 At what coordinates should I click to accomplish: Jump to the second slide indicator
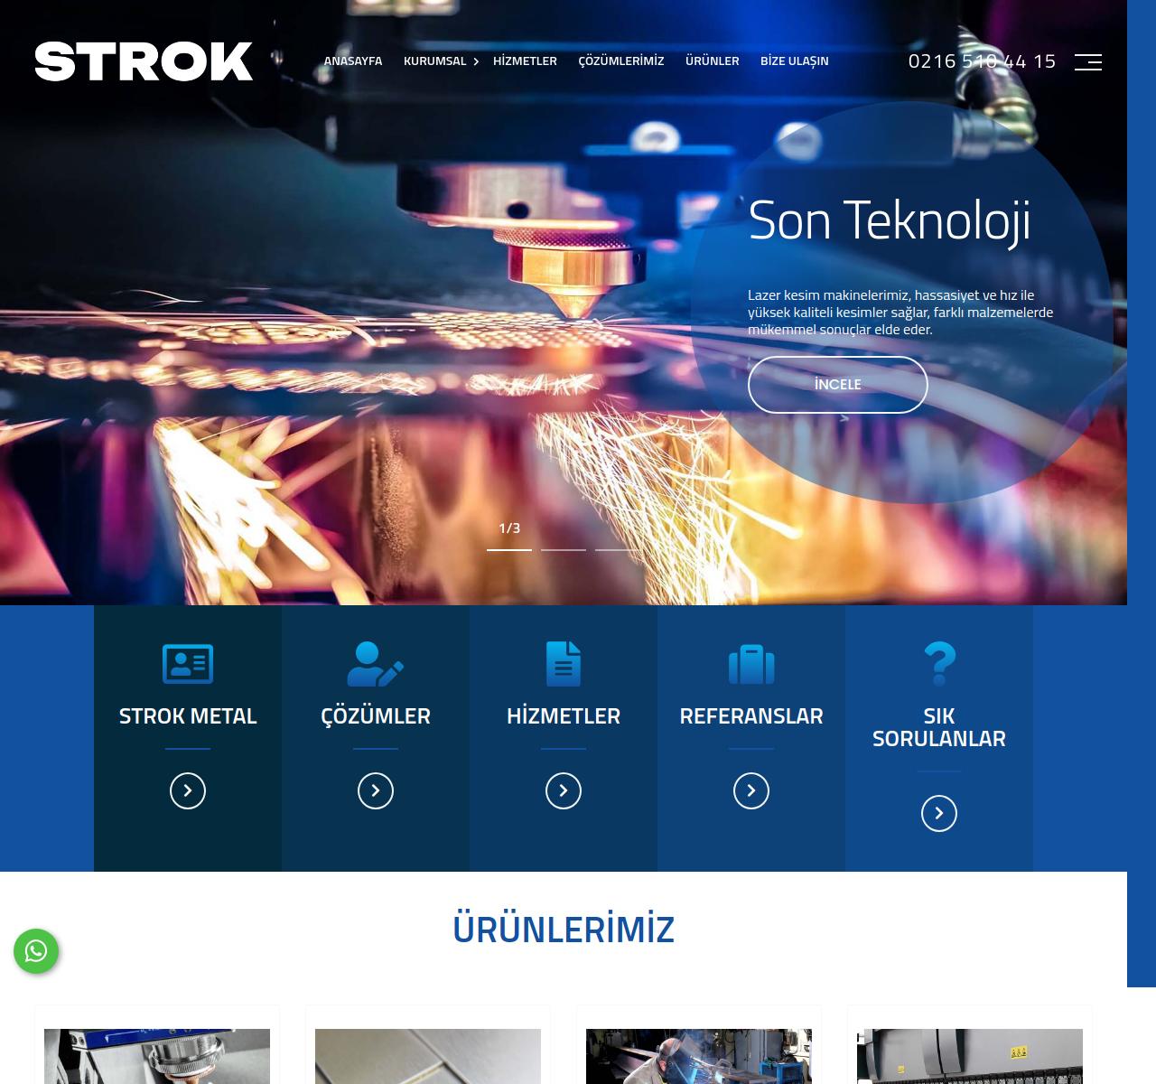point(564,548)
